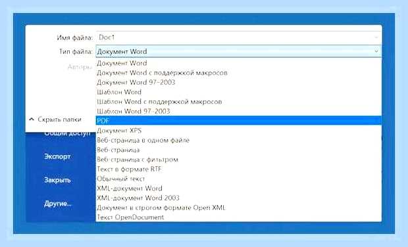Open the file name history dropdown arrow

376,37
